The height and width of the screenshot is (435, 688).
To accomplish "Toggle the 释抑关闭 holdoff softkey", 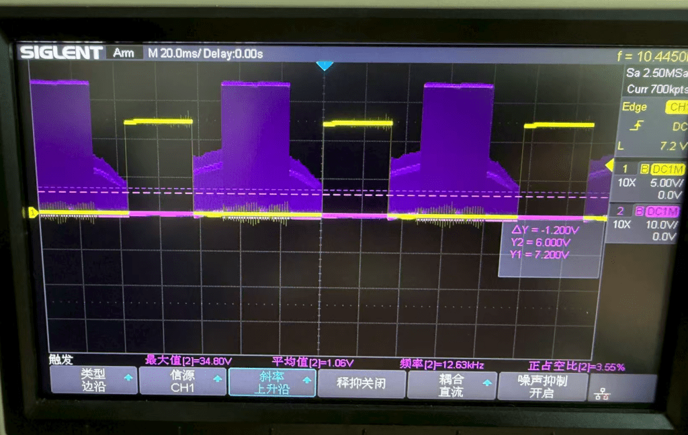I will [361, 385].
